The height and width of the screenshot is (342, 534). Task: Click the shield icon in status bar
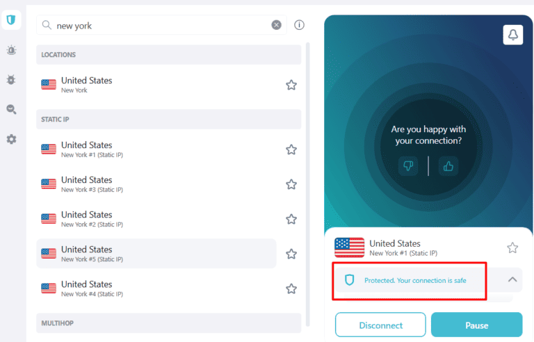coord(350,280)
